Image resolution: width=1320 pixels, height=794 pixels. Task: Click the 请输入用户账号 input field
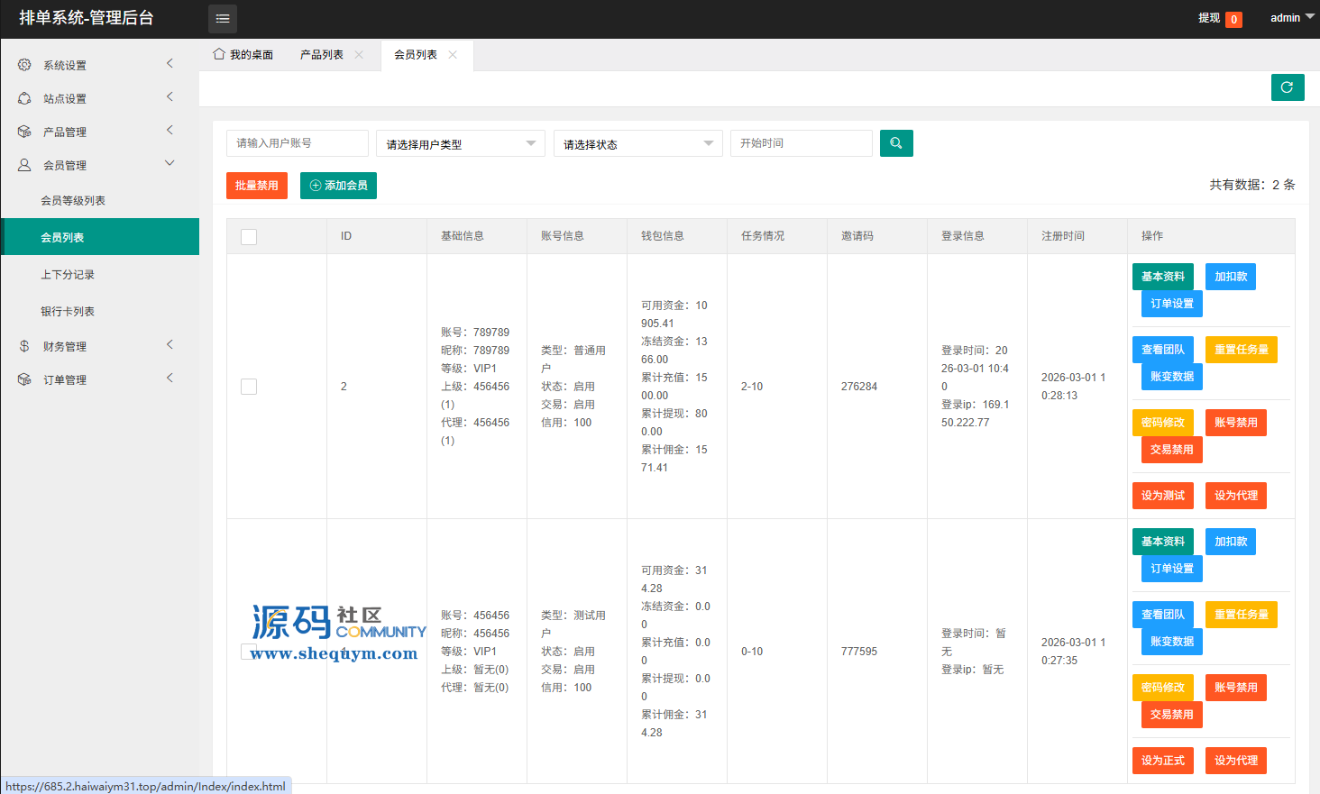point(297,143)
